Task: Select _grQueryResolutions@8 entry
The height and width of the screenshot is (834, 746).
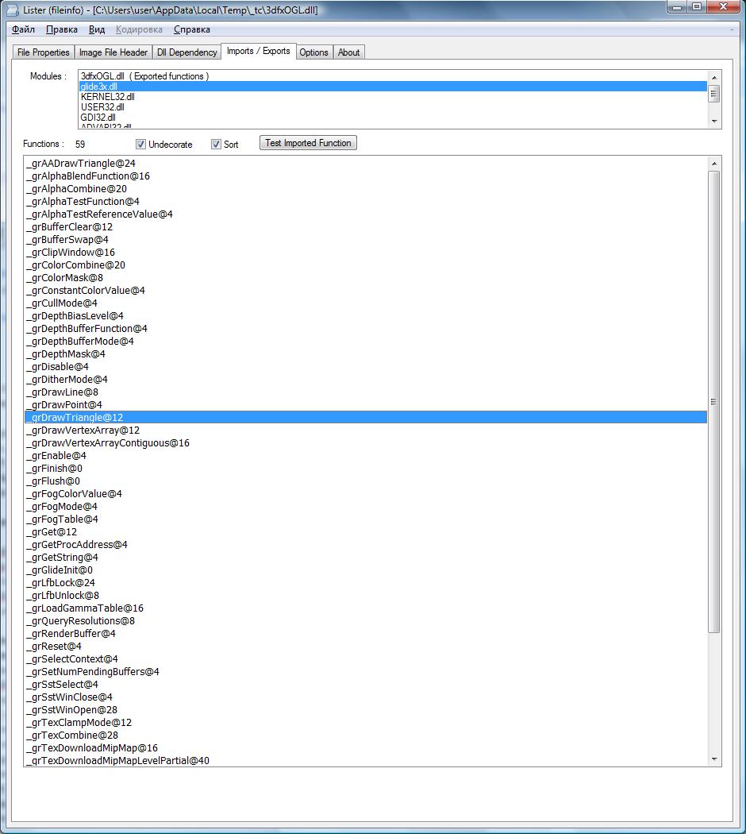Action: [366, 620]
